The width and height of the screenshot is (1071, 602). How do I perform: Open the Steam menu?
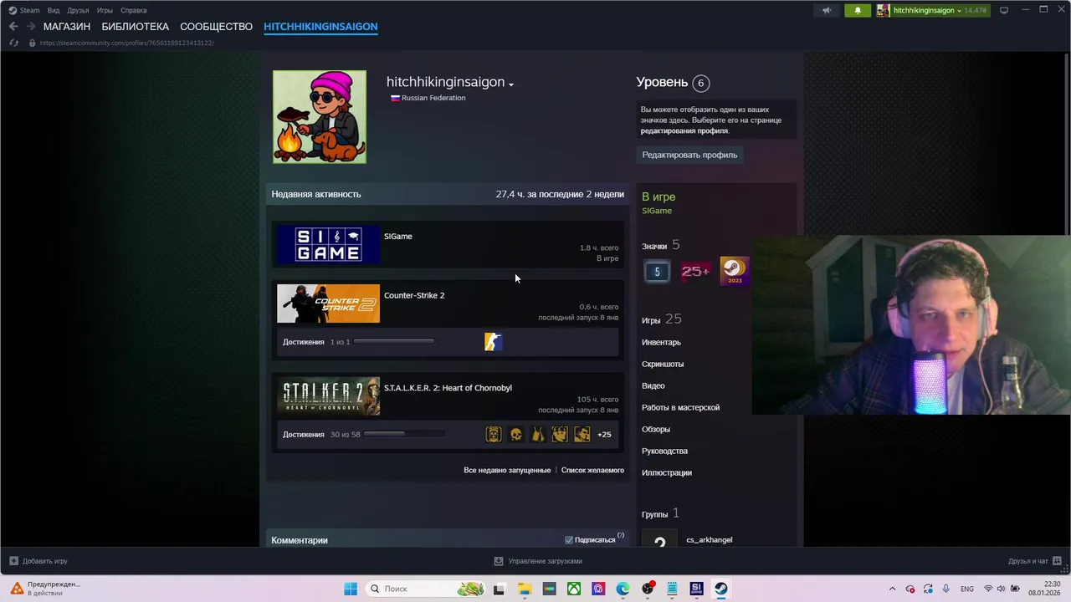point(24,10)
